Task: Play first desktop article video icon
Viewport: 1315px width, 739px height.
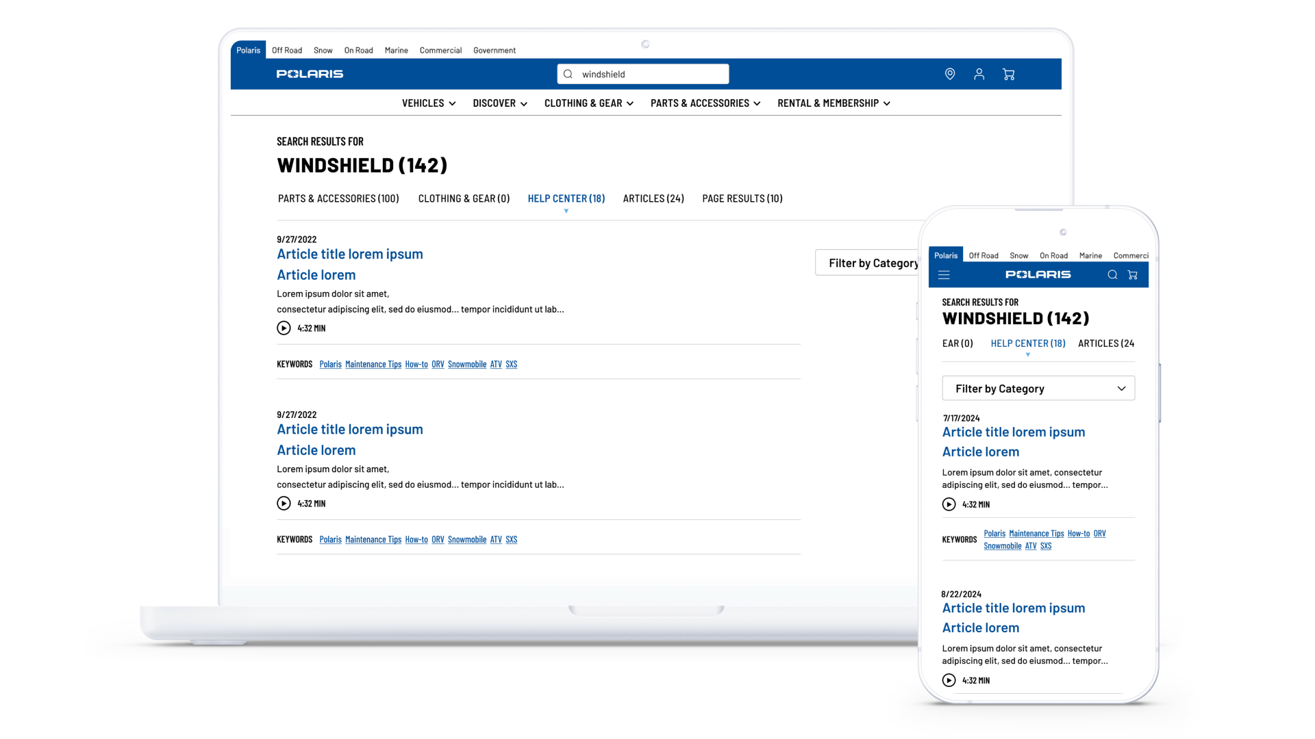Action: [284, 328]
